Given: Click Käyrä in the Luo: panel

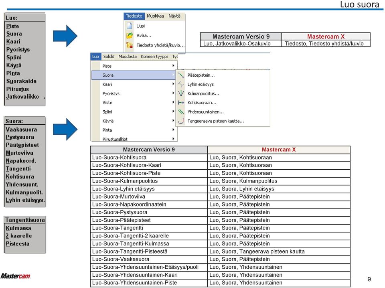Looking at the screenshot, I should click(14, 65).
